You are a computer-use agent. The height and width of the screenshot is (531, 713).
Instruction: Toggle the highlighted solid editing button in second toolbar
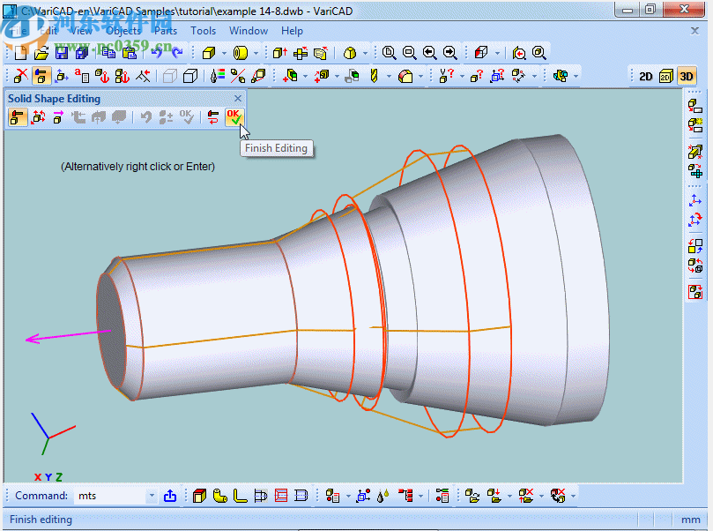tap(41, 76)
